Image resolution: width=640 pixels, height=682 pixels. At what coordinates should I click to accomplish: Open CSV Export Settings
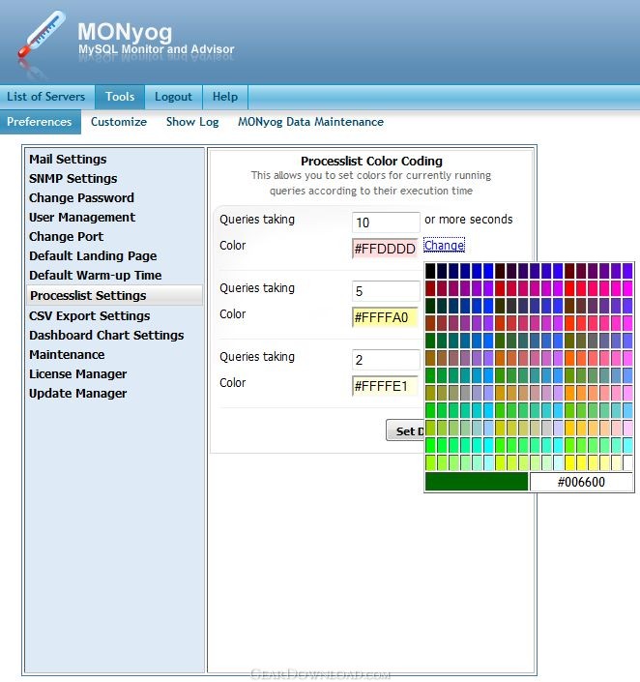[90, 315]
